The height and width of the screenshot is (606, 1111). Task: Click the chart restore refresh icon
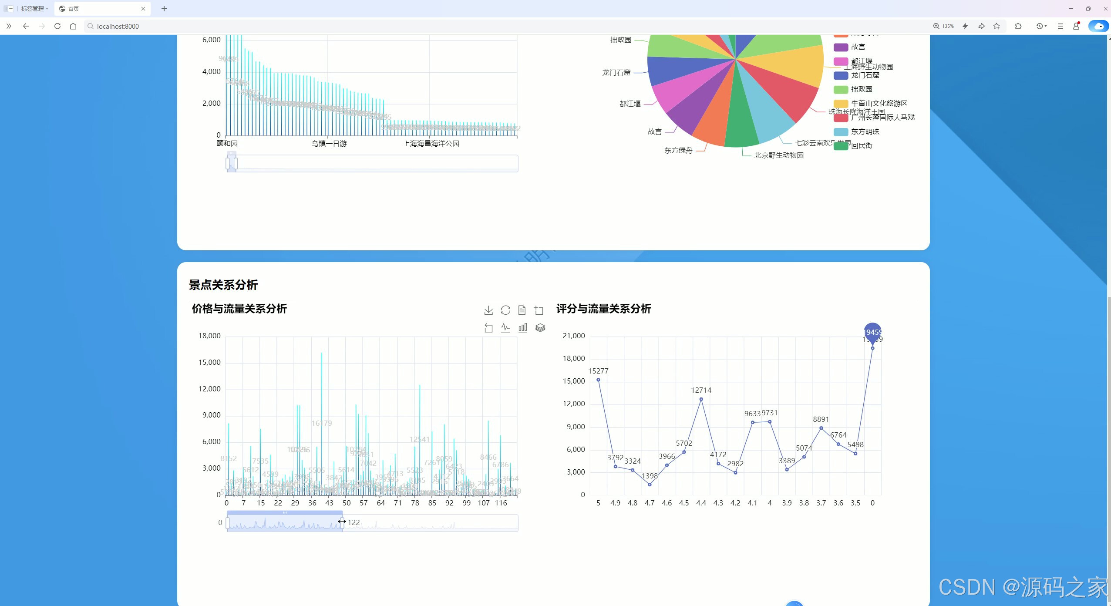click(x=505, y=310)
